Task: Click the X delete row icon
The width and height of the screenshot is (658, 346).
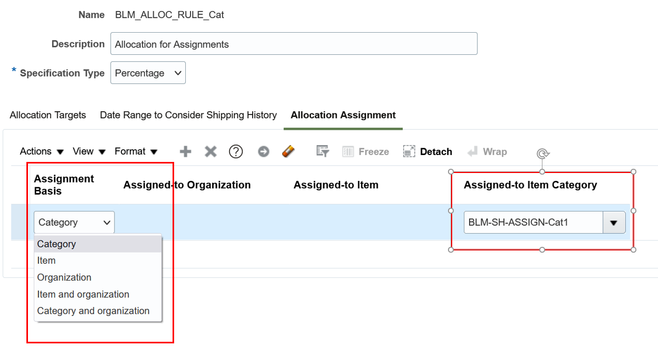Action: pyautogui.click(x=211, y=152)
